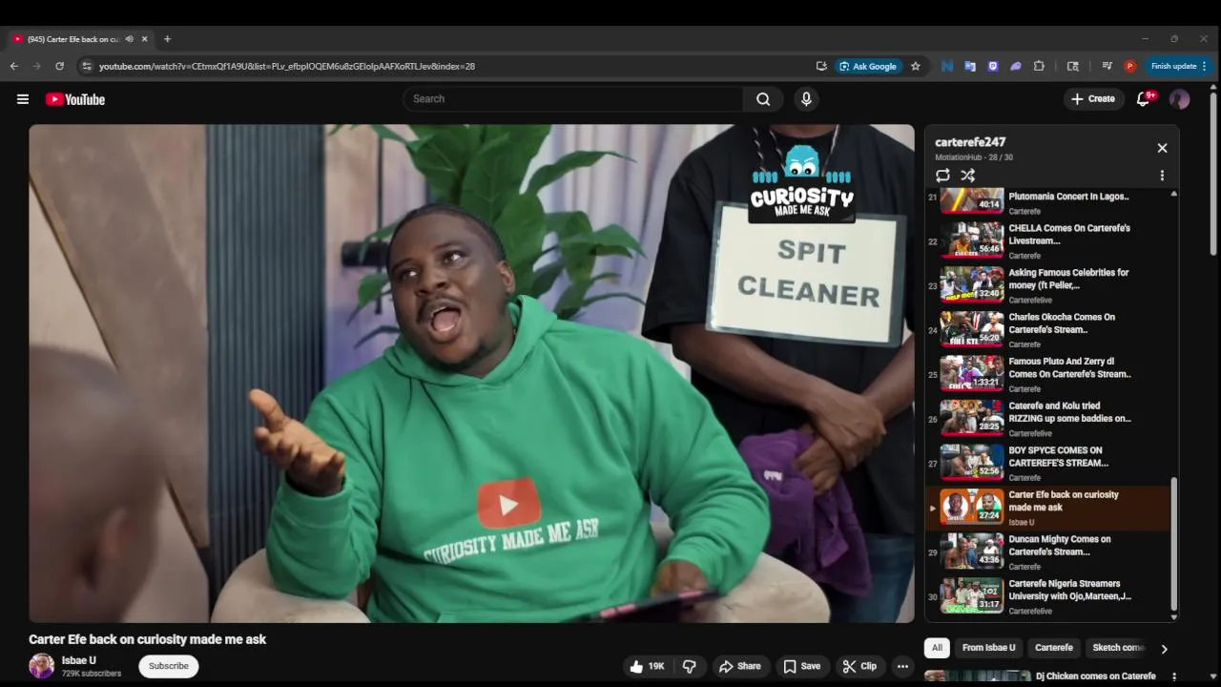The width and height of the screenshot is (1221, 687).
Task: Toggle shuffle playlist
Action: pyautogui.click(x=968, y=176)
